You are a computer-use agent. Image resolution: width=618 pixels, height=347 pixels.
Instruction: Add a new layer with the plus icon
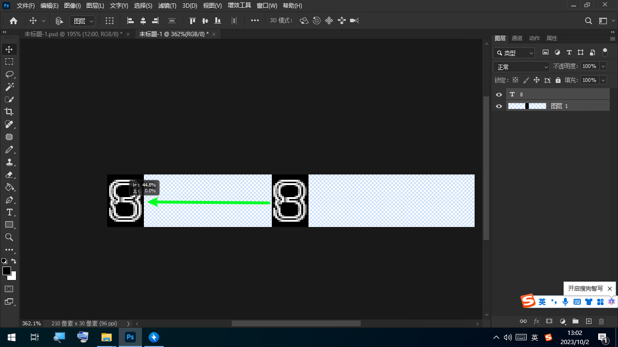[589, 321]
